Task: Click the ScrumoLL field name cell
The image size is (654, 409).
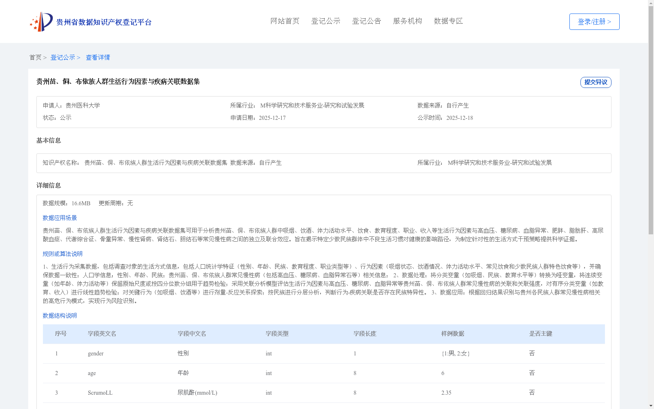Action: click(x=100, y=393)
